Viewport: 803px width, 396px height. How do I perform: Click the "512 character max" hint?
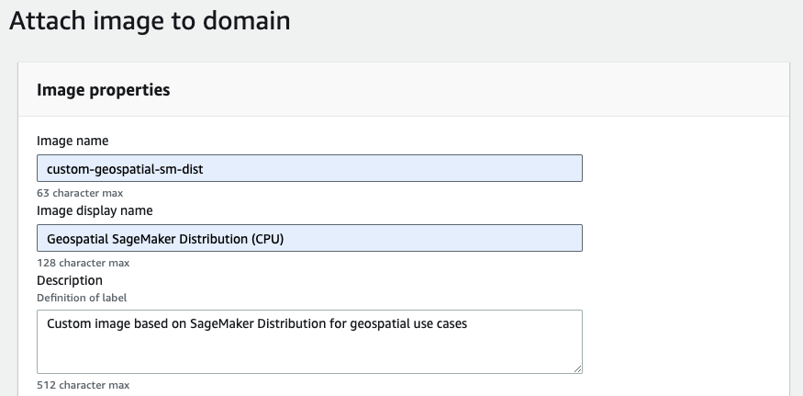pyautogui.click(x=83, y=385)
